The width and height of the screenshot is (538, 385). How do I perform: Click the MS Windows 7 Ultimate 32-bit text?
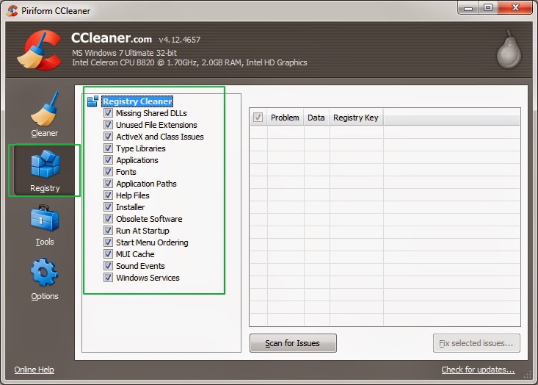point(124,53)
